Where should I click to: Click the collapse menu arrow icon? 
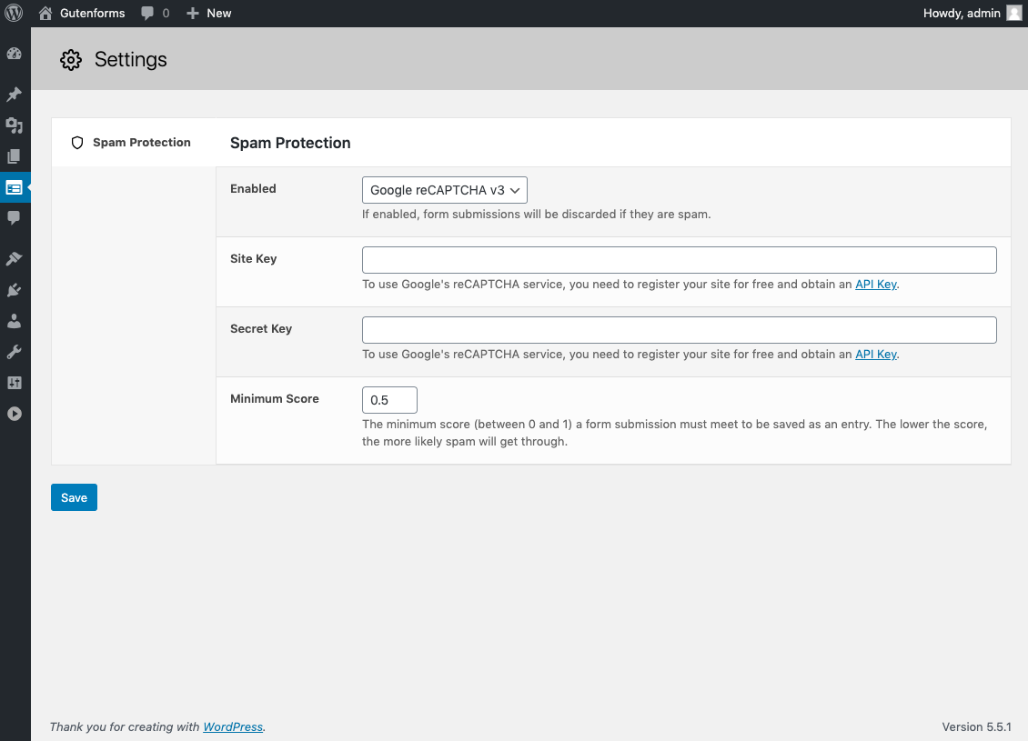click(14, 414)
